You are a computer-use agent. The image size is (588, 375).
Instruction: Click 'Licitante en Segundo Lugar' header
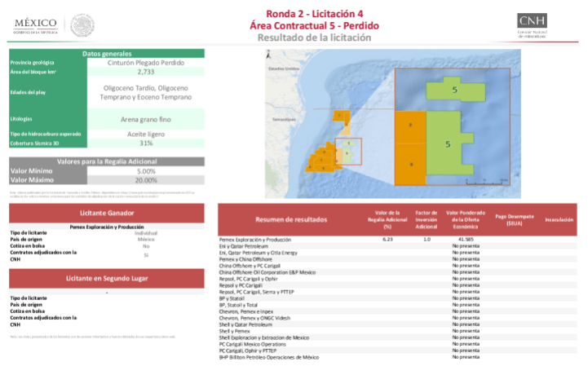click(x=107, y=278)
